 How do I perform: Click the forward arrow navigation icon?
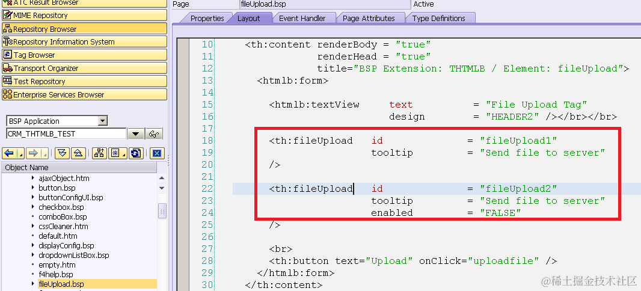[x=33, y=153]
